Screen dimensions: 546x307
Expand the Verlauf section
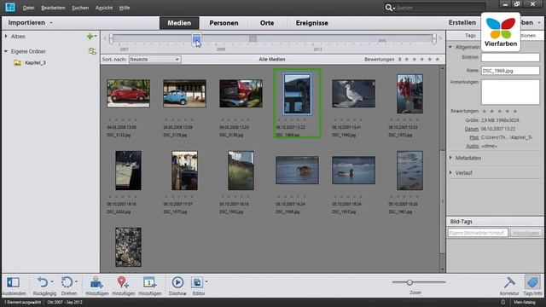[450, 172]
